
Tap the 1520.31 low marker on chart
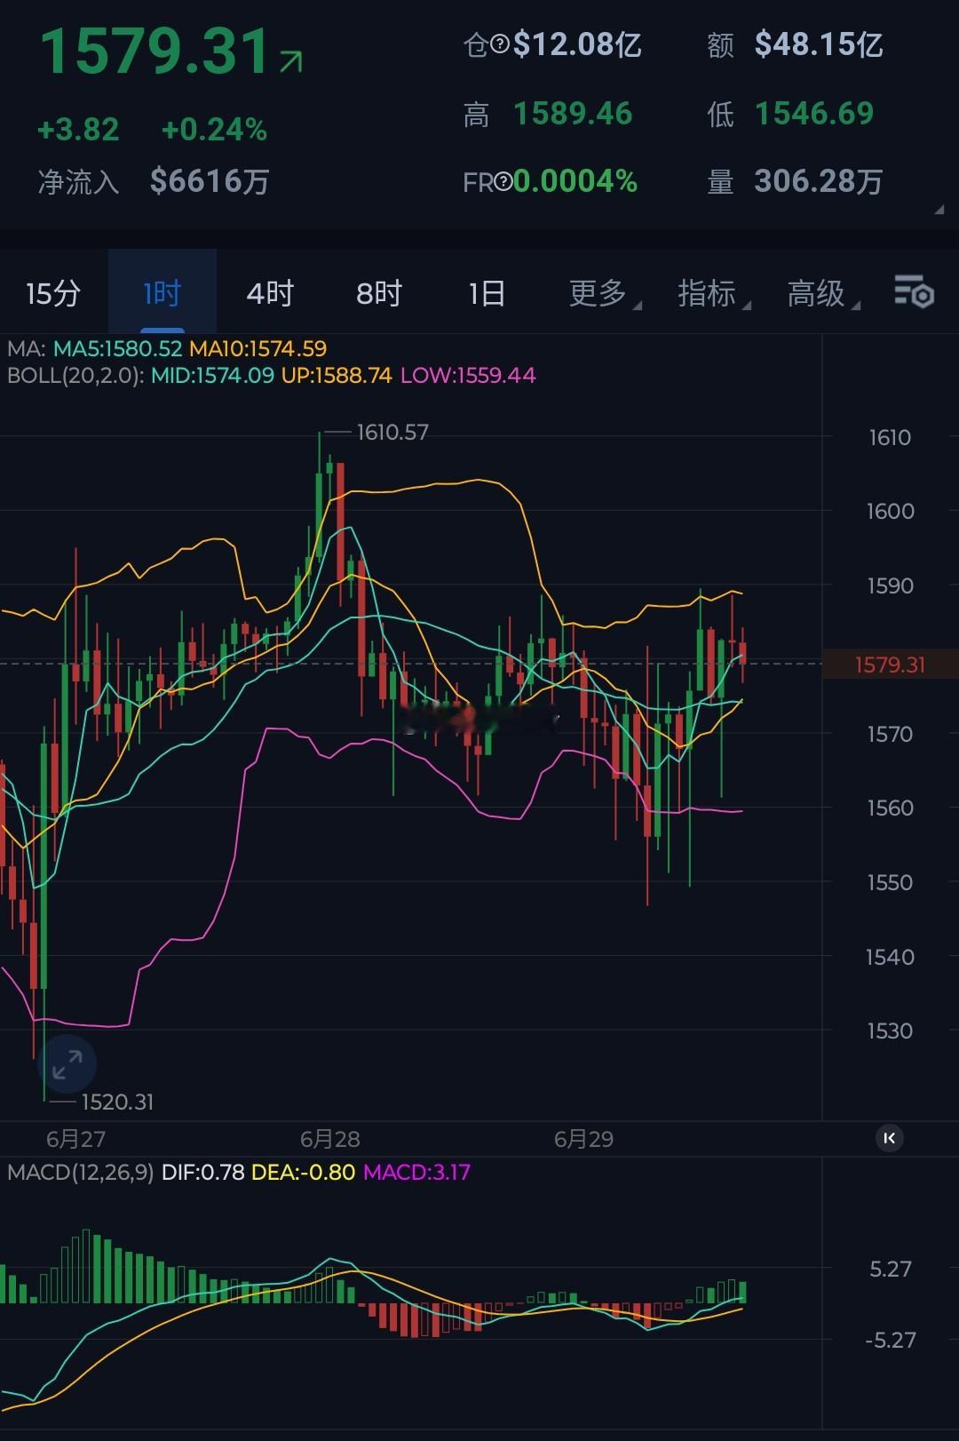[117, 1102]
